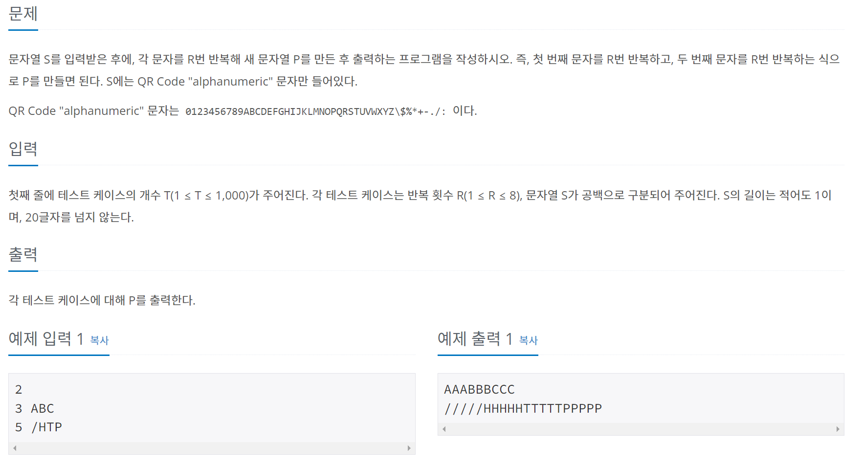Click the /////HHHHHTTTTTPPPPP output line
This screenshot has width=863, height=466.
pyautogui.click(x=523, y=408)
